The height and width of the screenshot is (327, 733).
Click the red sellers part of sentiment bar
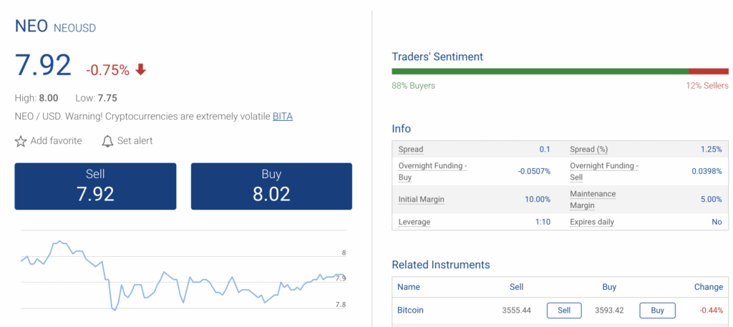708,72
